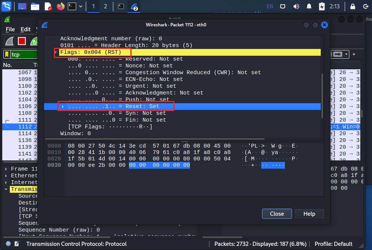The image size is (372, 250).
Task: Switch to workspace 2 in the panel
Action: [105, 6]
